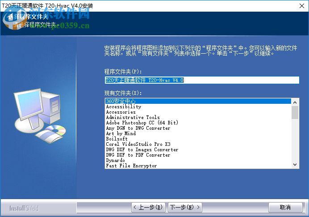309x217 pixels.
Task: Select Administrative Tools folder entry
Action: [x=198, y=117]
